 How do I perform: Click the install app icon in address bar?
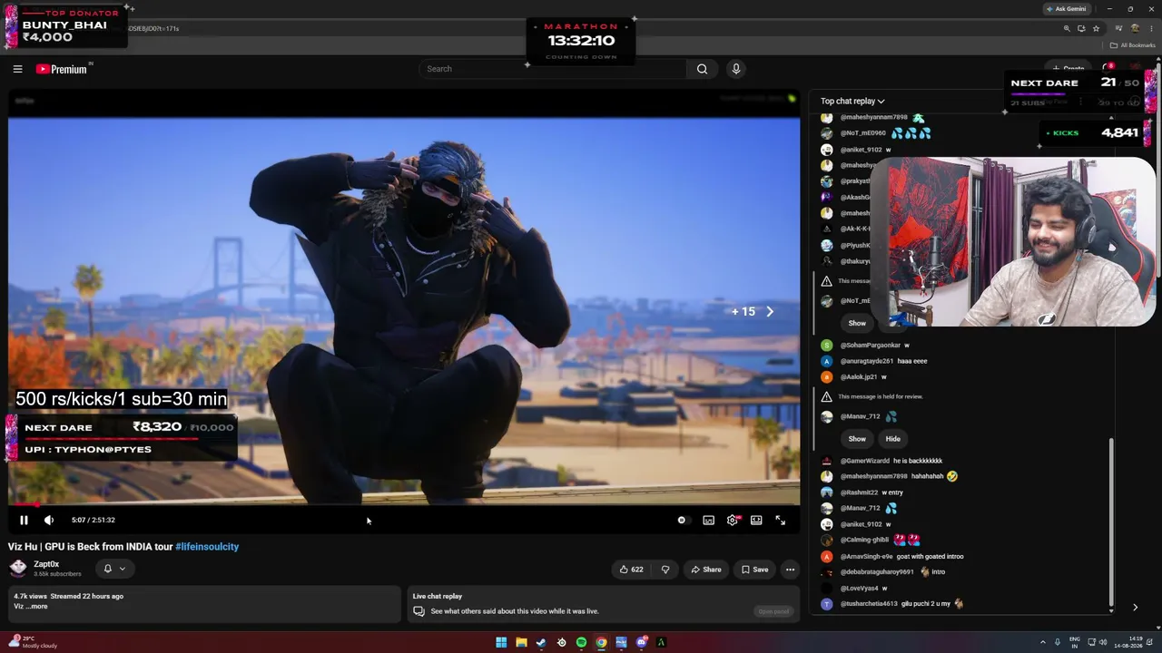click(x=1081, y=28)
